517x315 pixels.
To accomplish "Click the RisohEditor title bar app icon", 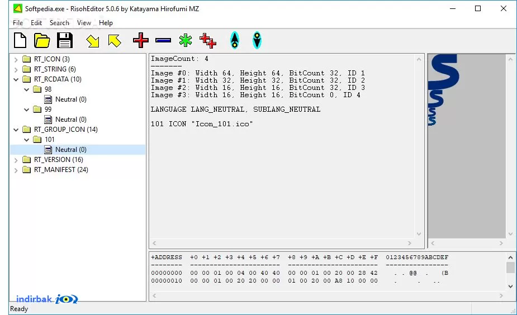I will point(18,8).
